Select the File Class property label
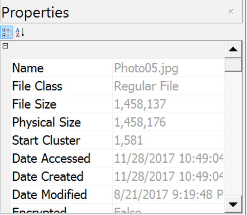The width and height of the screenshot is (247, 215). (37, 86)
